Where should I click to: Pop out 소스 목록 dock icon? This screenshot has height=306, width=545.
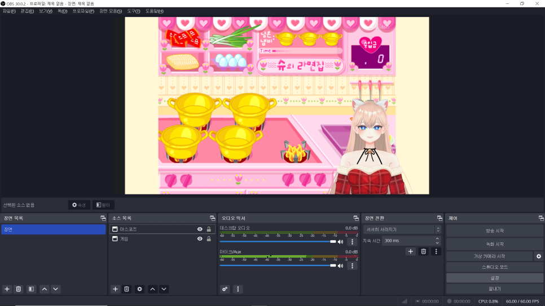[x=213, y=218]
